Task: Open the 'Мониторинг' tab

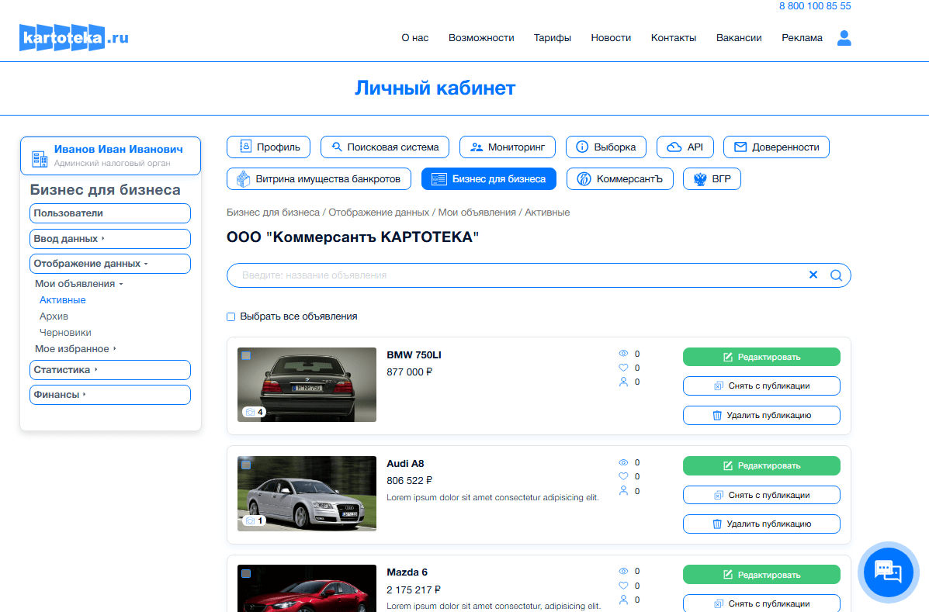Action: (508, 147)
